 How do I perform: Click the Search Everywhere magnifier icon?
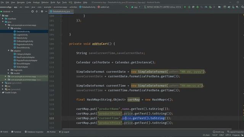(242, 7)
